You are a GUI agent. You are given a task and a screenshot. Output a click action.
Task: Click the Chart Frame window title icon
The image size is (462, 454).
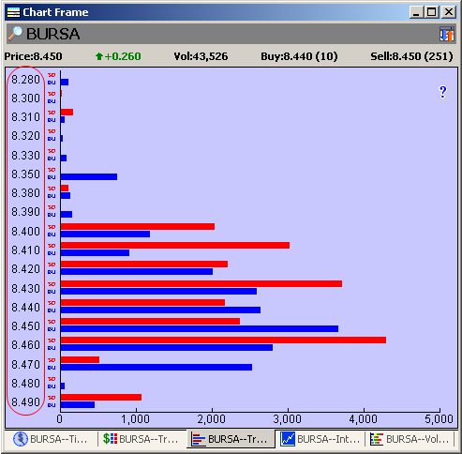pos(13,12)
